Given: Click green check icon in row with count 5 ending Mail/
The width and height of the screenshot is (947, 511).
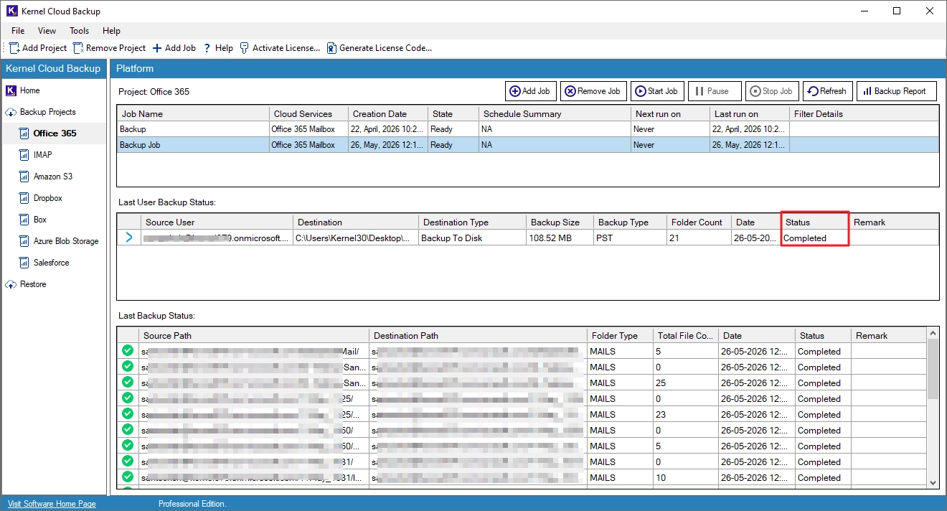Looking at the screenshot, I should click(128, 351).
